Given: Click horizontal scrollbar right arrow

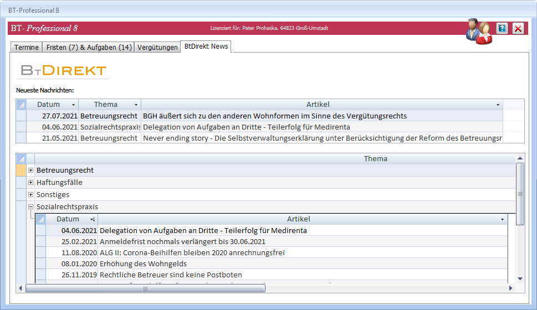Looking at the screenshot, I should pos(510,288).
